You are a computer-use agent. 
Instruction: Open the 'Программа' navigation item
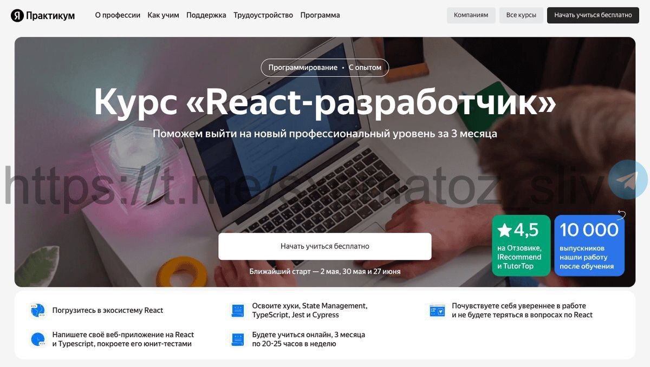(320, 15)
